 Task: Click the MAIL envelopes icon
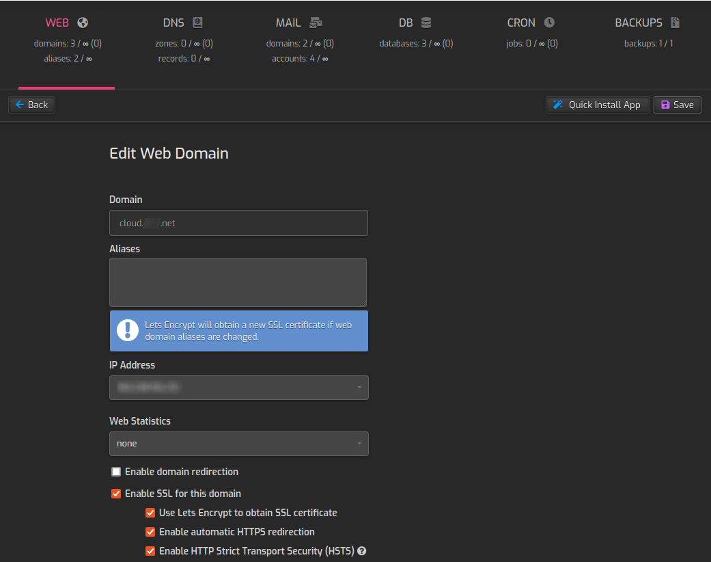click(x=316, y=23)
